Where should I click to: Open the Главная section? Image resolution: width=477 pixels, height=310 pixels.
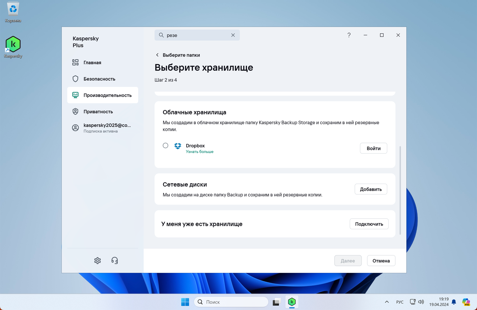(x=103, y=63)
